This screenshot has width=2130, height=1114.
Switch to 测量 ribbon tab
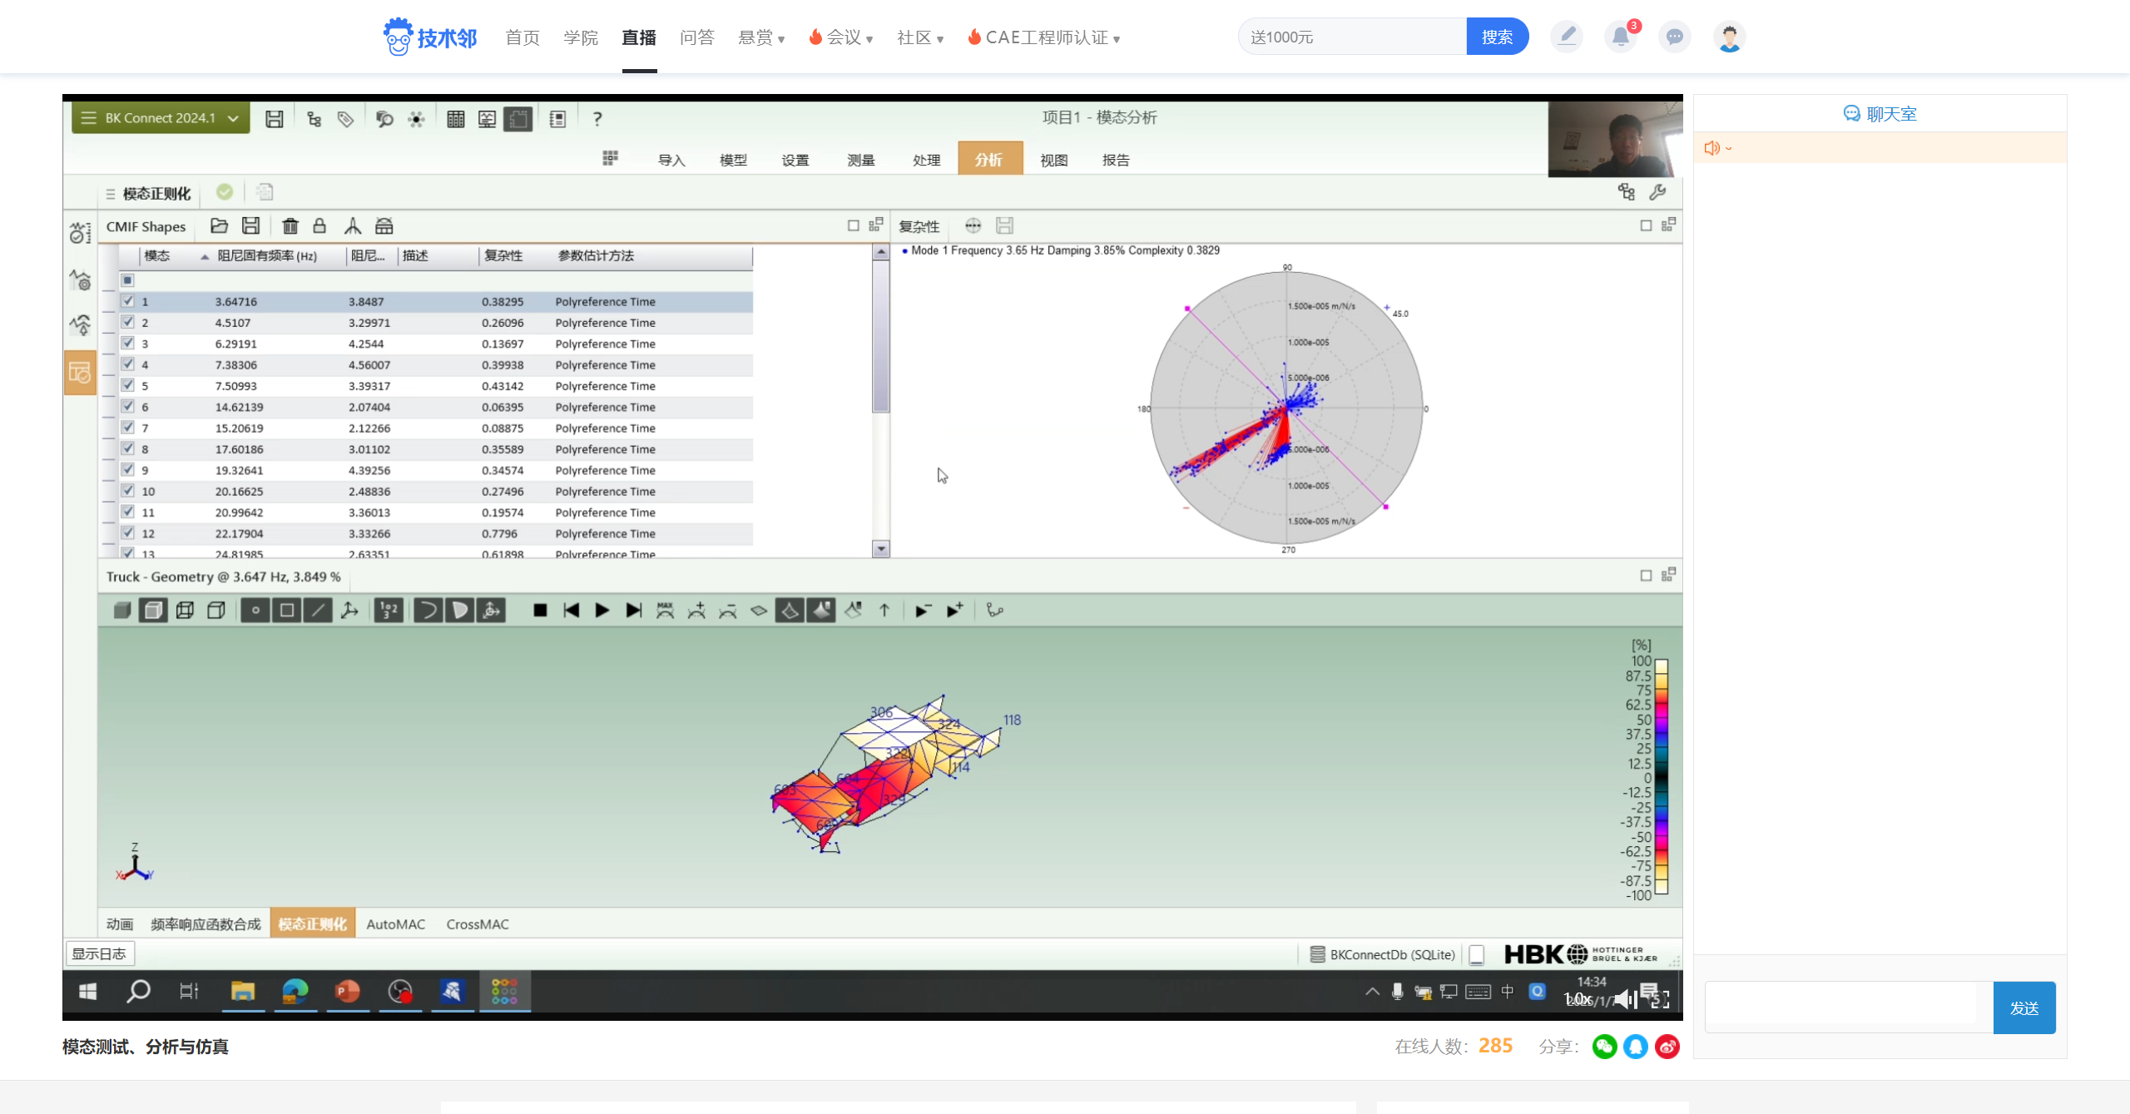[861, 160]
